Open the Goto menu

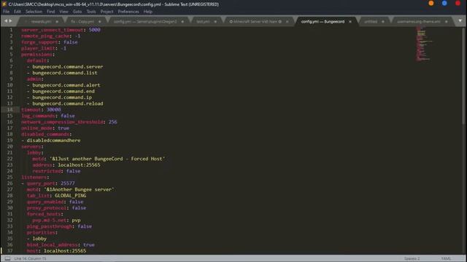click(77, 12)
